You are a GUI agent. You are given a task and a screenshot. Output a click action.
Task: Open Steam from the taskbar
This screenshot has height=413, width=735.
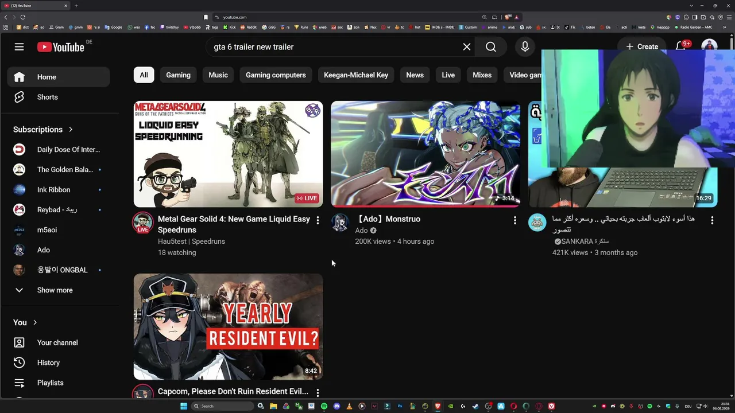click(475, 406)
